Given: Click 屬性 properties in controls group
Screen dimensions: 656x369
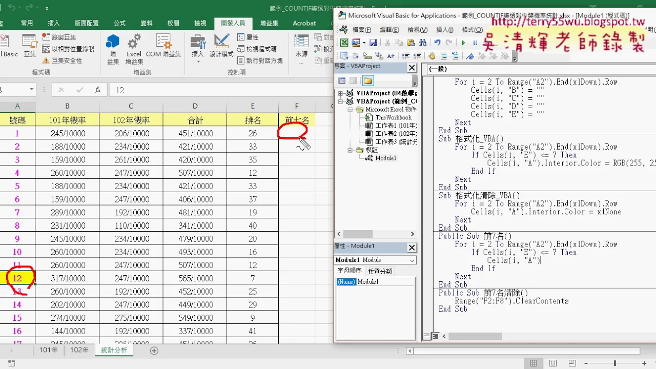Looking at the screenshot, I should click(248, 37).
